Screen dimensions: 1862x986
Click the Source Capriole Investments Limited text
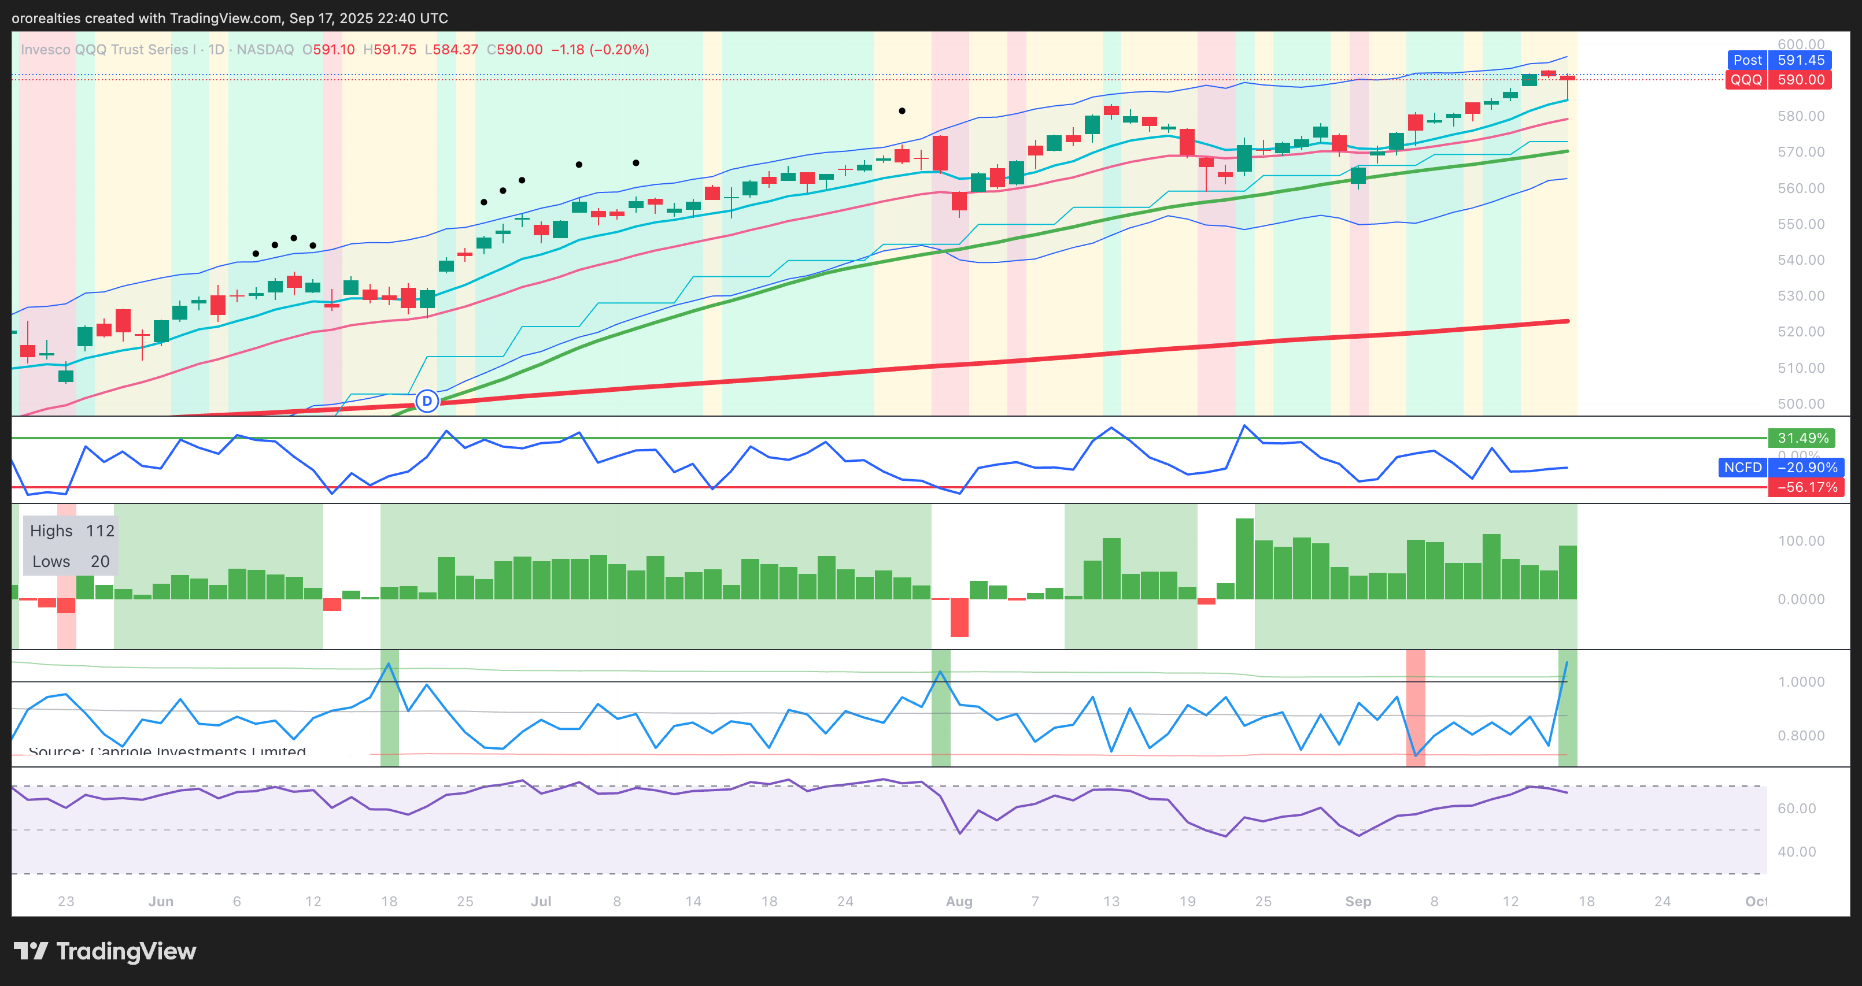click(x=167, y=751)
